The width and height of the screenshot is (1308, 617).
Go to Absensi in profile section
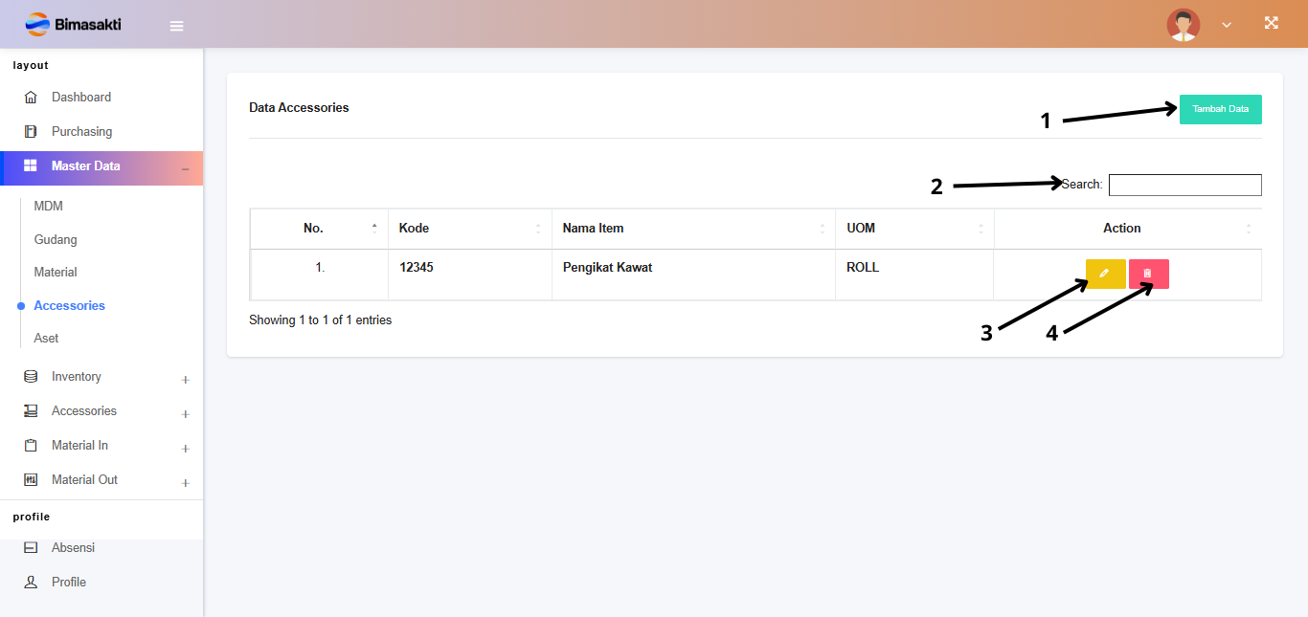(73, 548)
